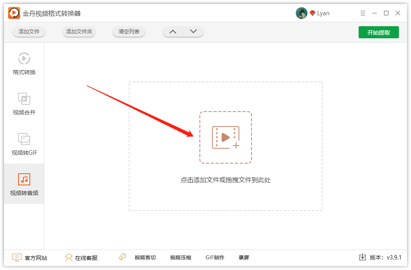The image size is (411, 270).
Task: Switch to the 视频转GIF tool
Action: [x=24, y=144]
